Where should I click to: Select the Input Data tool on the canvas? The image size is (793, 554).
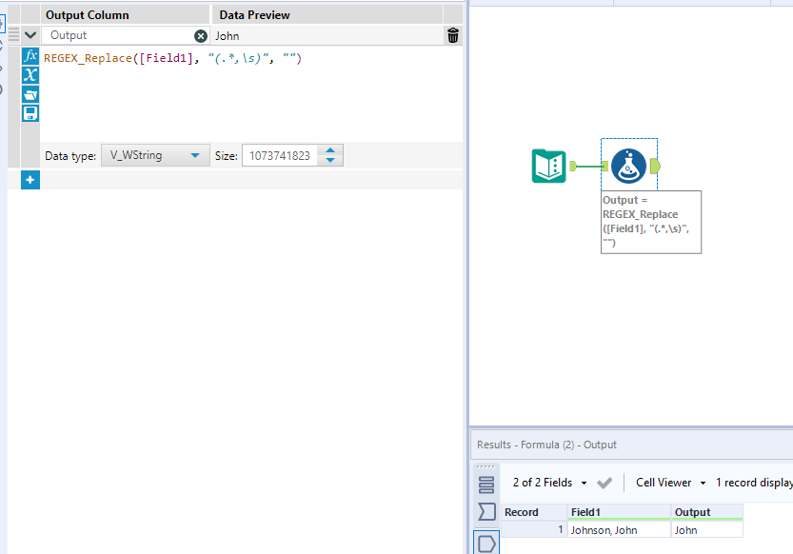coord(549,165)
